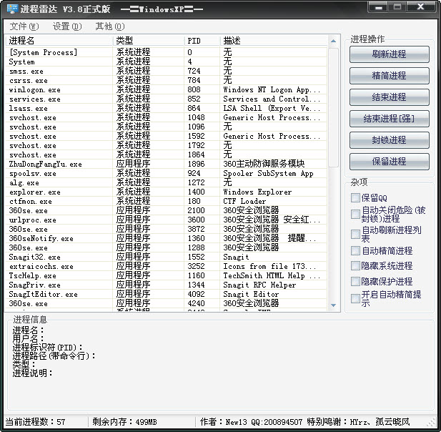Open the 其他(O) menu
441x432 pixels.
pyautogui.click(x=110, y=26)
